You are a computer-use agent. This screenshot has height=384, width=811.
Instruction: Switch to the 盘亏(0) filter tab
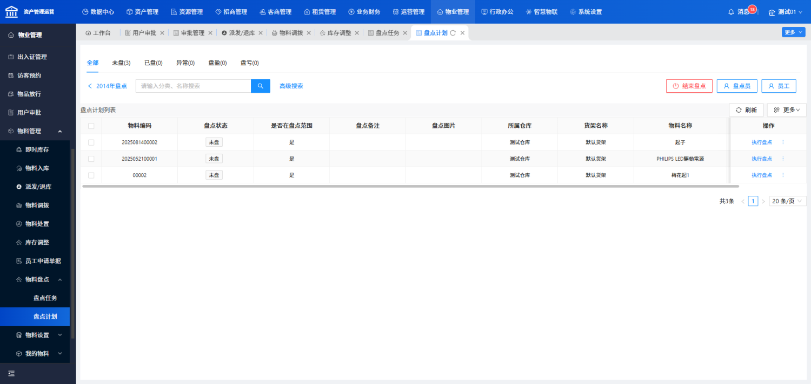point(250,63)
